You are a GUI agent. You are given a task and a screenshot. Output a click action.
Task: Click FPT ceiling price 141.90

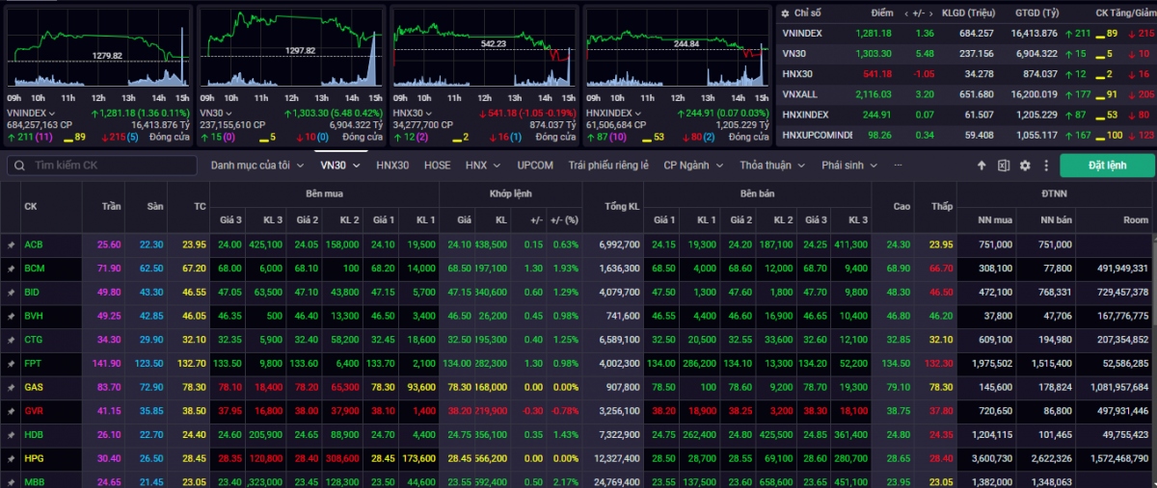109,364
